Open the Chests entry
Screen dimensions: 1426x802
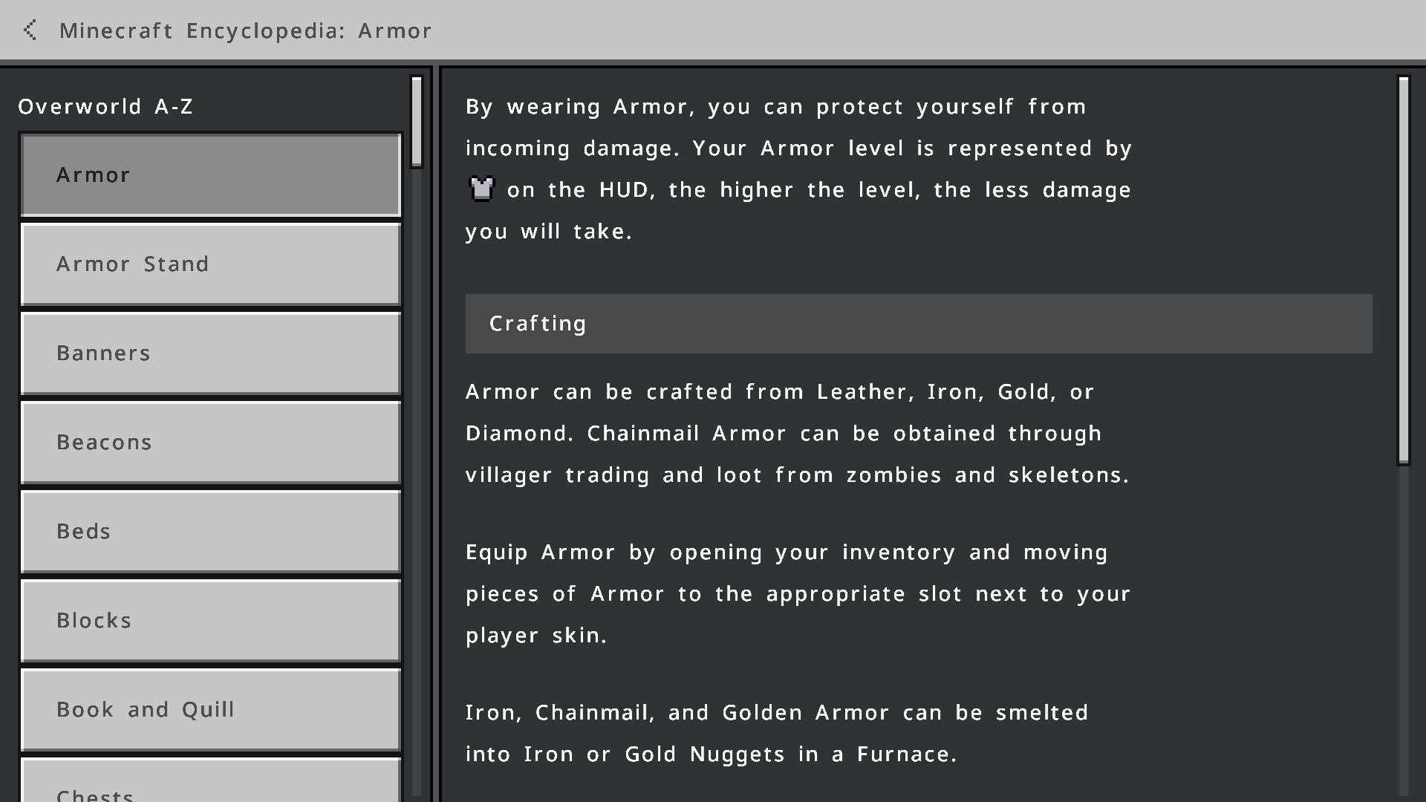[211, 780]
